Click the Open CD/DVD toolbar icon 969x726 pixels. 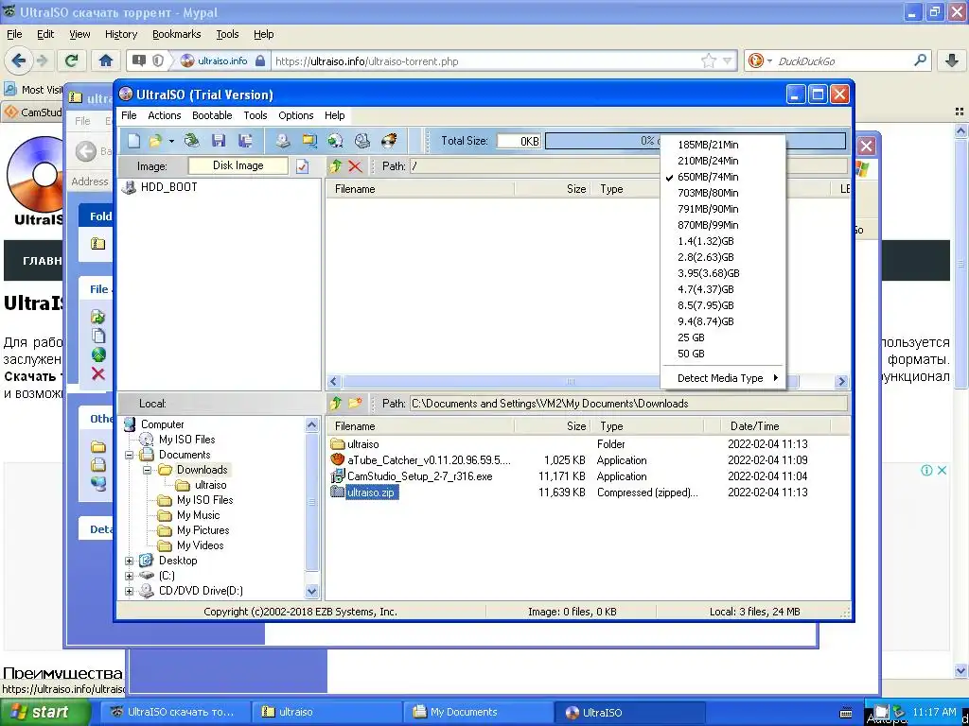click(191, 141)
